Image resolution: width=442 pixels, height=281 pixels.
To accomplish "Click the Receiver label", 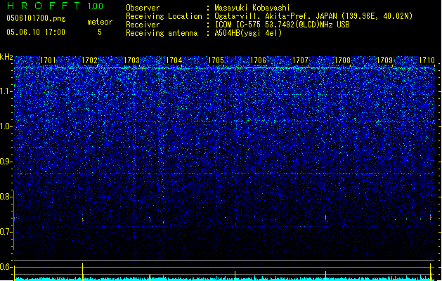I will [x=143, y=25].
